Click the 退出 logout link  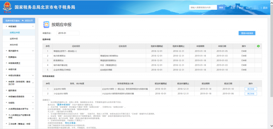265,8
